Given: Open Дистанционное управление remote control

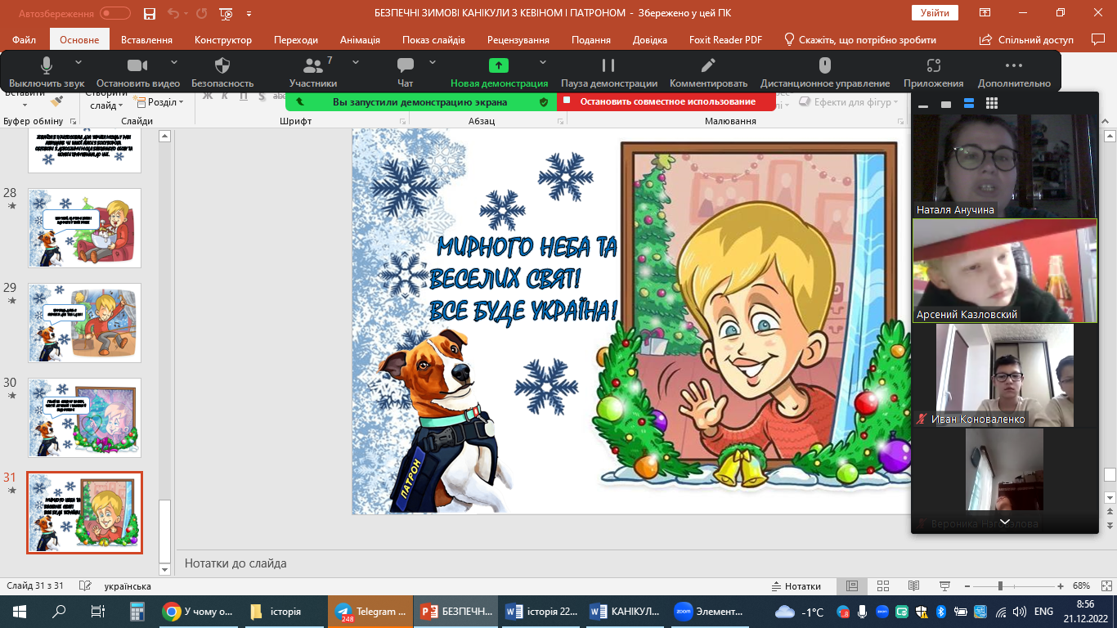Looking at the screenshot, I should point(825,72).
